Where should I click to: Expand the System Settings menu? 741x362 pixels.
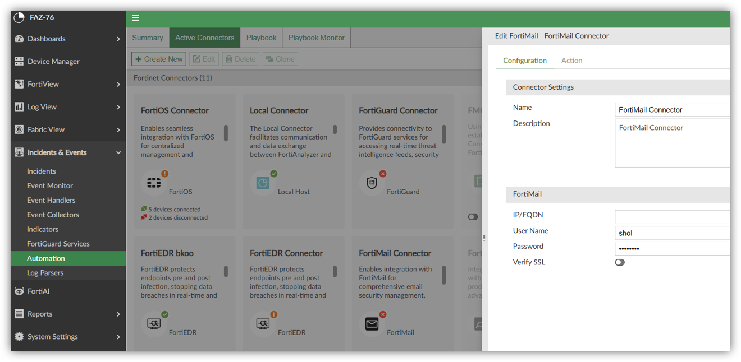click(x=68, y=337)
